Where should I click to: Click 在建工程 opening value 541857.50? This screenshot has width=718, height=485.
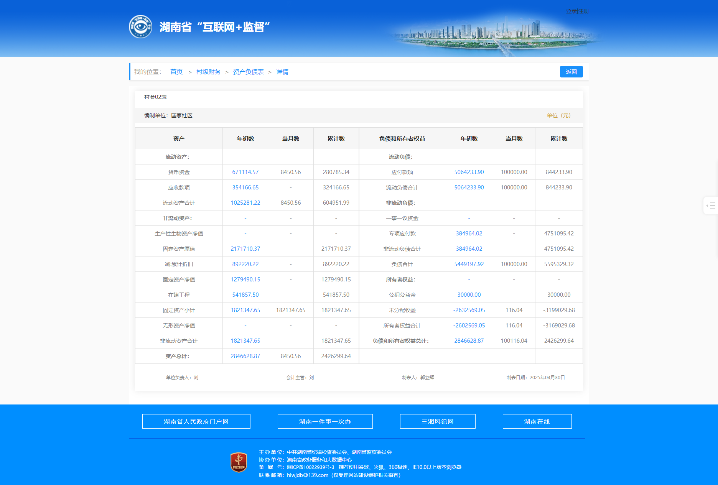[x=245, y=295]
